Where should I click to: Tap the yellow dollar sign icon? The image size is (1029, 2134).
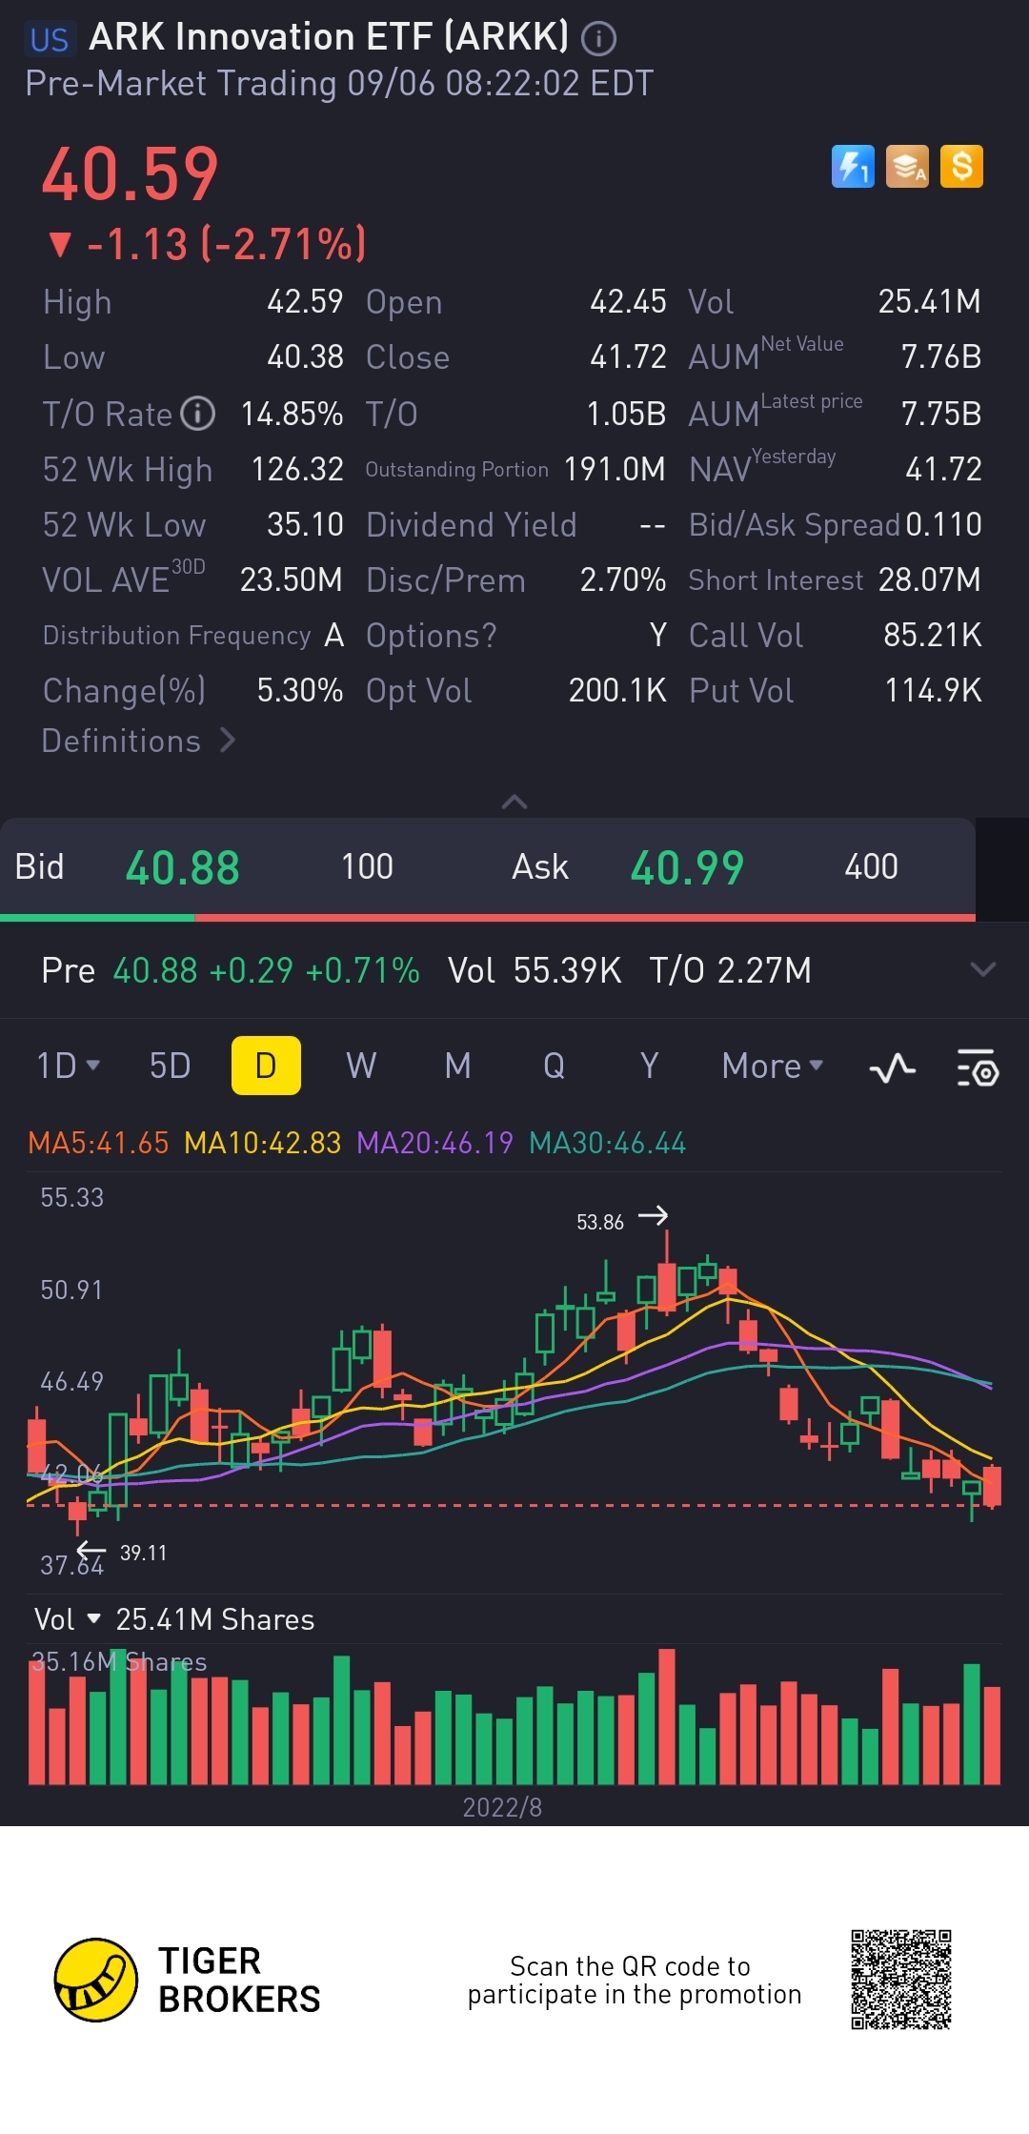click(x=961, y=167)
